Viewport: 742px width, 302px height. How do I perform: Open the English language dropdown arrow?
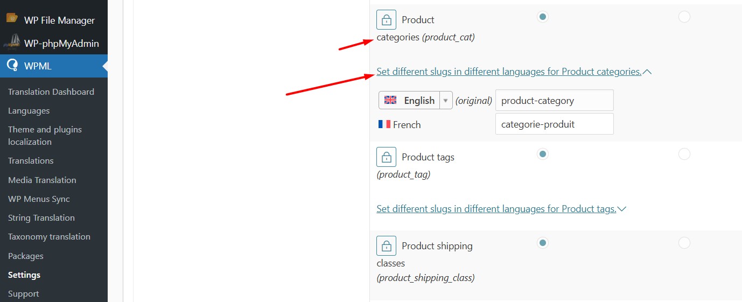coord(446,101)
